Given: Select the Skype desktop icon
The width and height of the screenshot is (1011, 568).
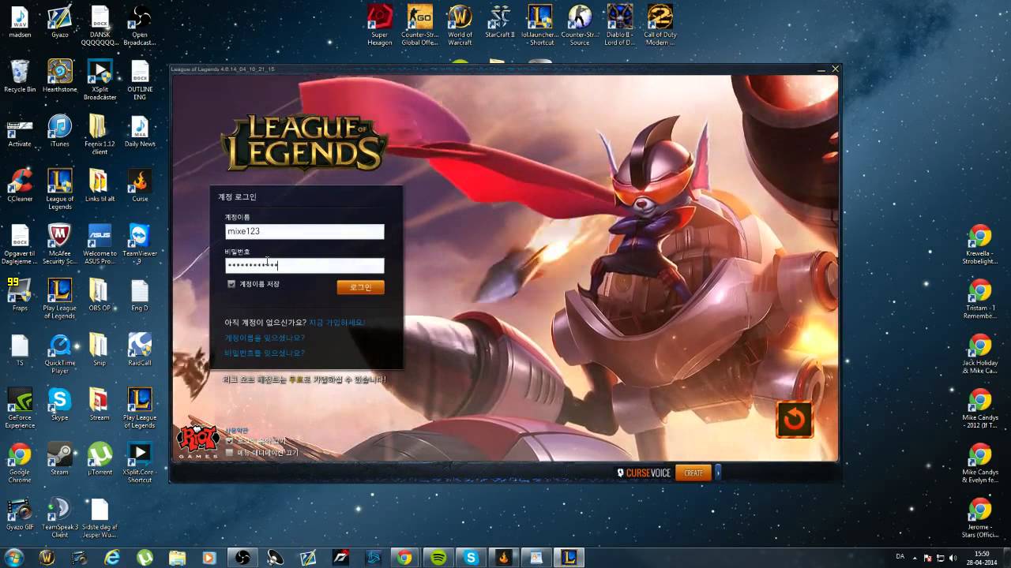Looking at the screenshot, I should [60, 404].
